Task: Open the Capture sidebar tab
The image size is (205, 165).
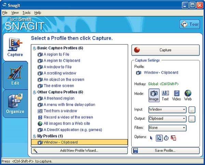Action: pos(15,47)
